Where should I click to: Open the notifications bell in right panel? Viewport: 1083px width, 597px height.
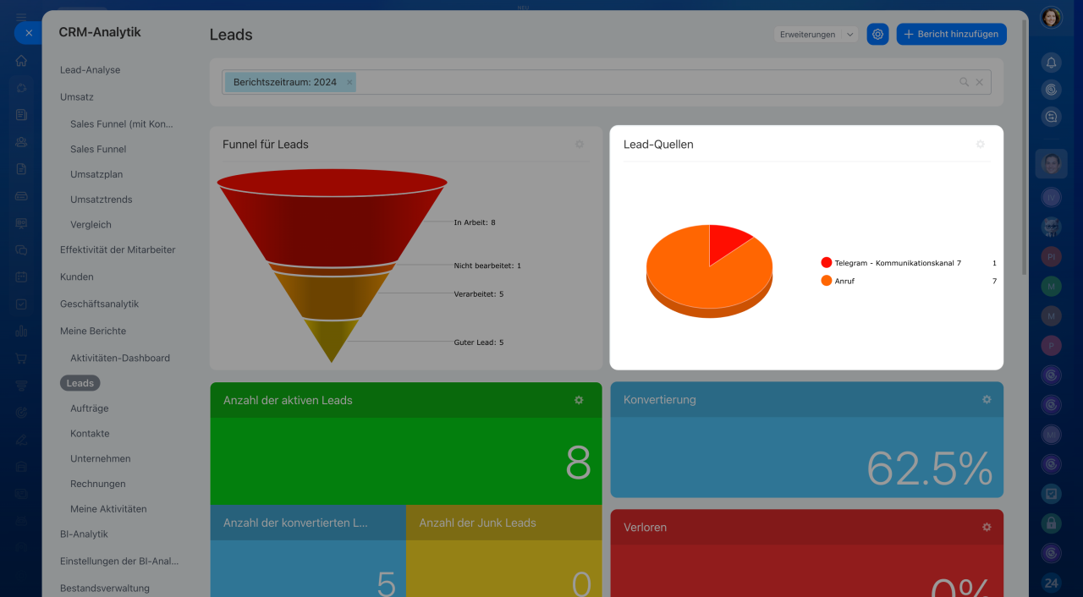[1051, 63]
